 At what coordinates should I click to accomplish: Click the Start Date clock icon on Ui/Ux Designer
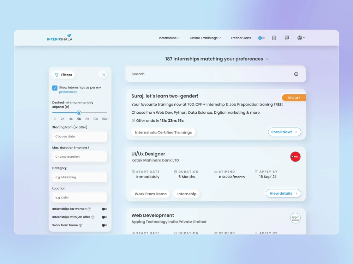tap(133, 172)
